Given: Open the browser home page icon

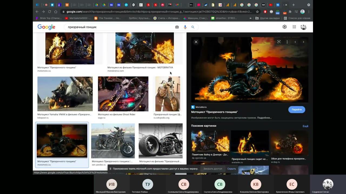Looking at the screenshot, I should [56, 12].
